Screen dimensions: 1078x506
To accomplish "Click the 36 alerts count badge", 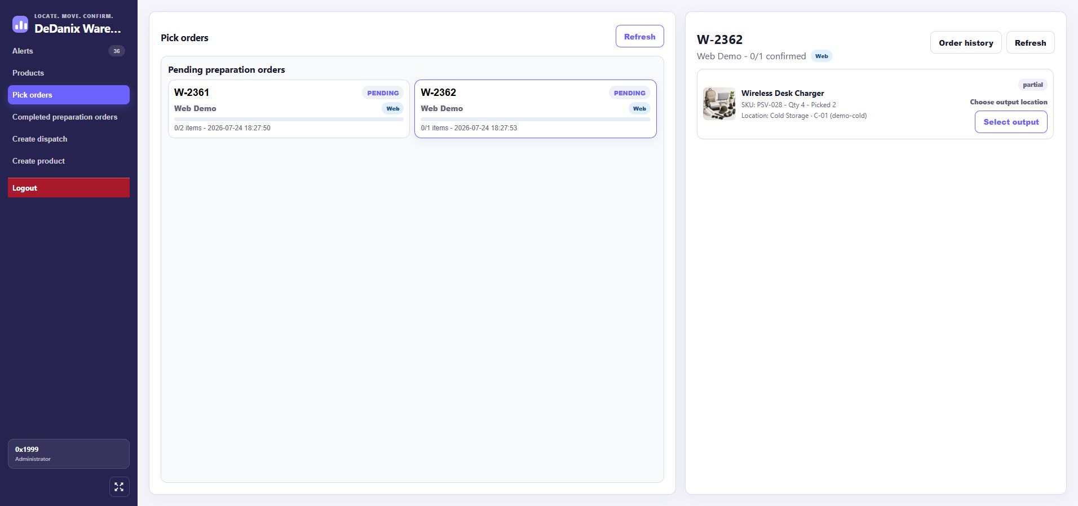I will coord(116,51).
